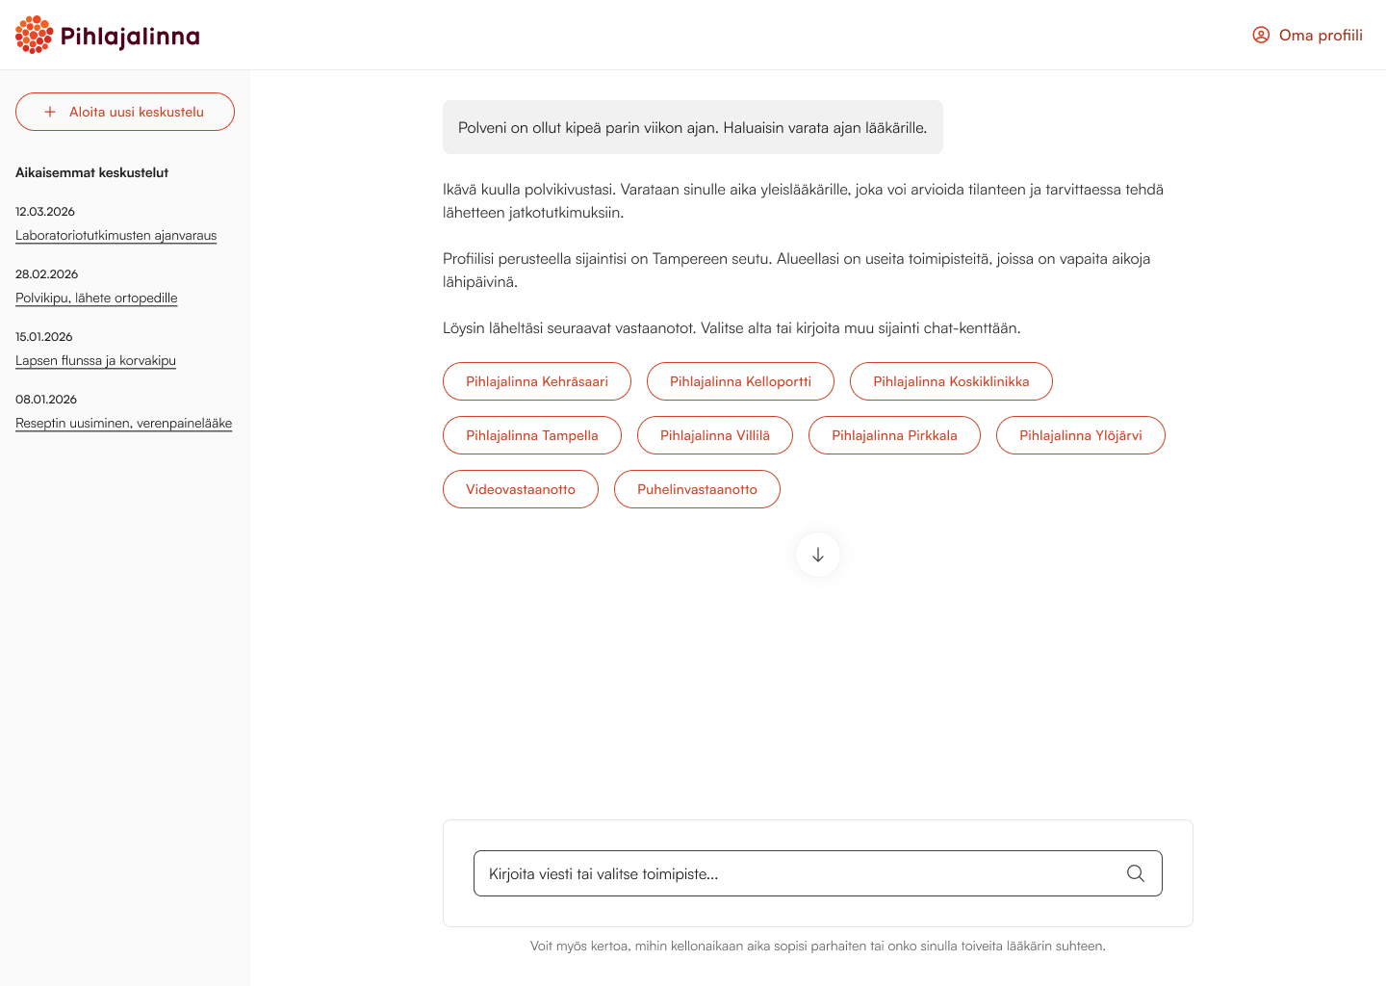Click the Kirjoita viesti message input field

(x=818, y=873)
